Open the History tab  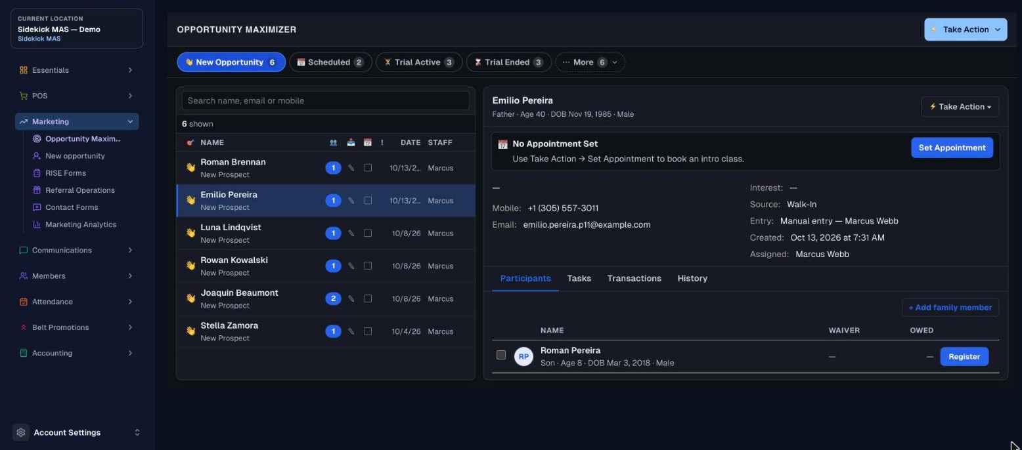pos(692,279)
